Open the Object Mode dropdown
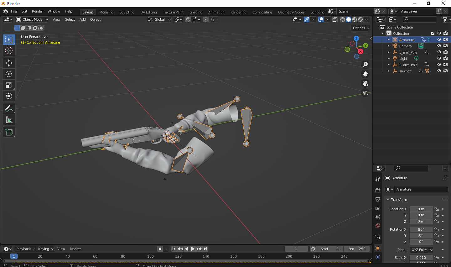This screenshot has width=451, height=267. (x=32, y=19)
